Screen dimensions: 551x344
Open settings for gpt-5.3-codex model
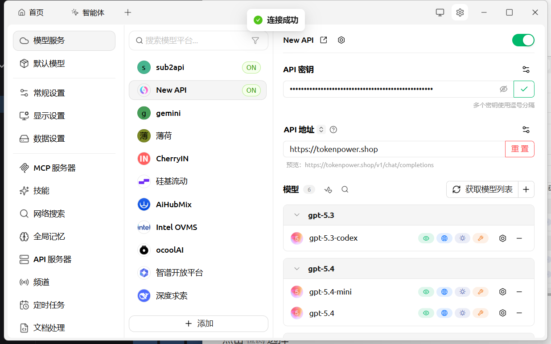click(503, 238)
